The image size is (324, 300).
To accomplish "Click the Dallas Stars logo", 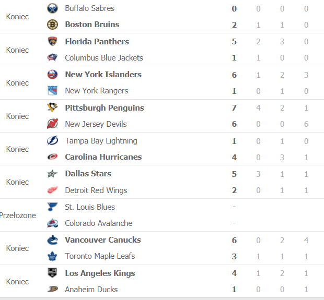I will click(52, 174).
